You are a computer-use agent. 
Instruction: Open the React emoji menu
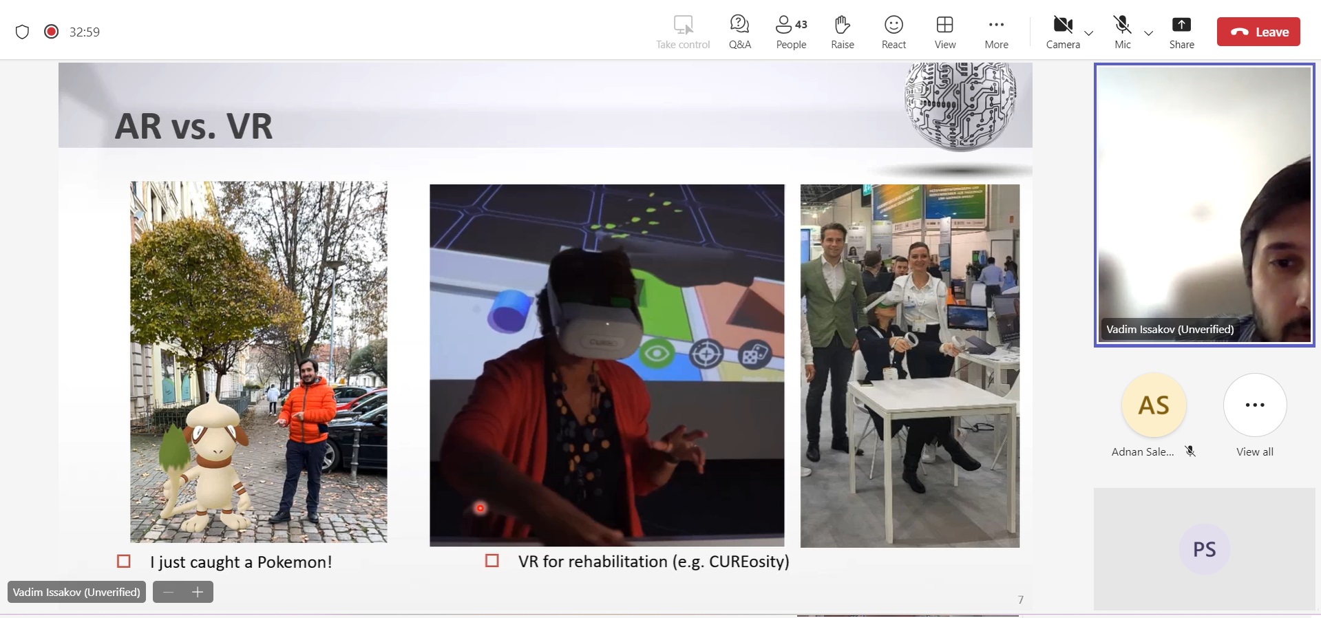point(894,32)
